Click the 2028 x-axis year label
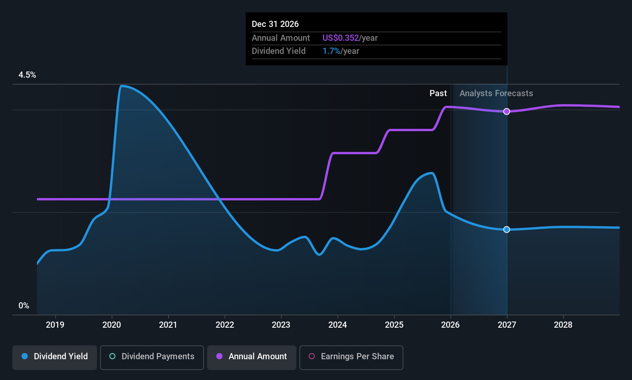632x380 pixels. point(563,325)
